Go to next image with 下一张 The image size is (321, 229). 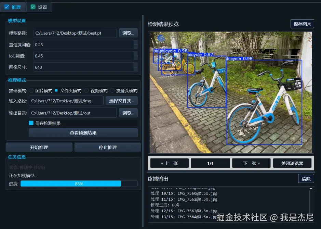click(x=251, y=163)
